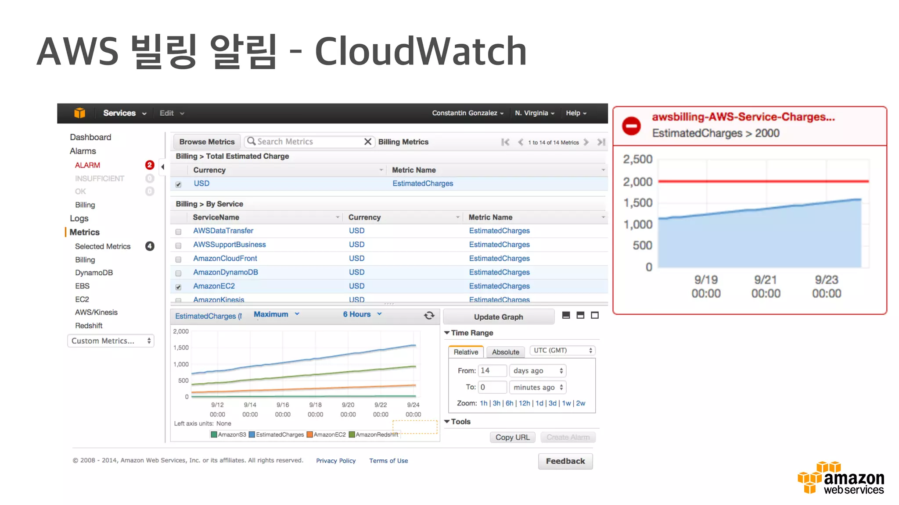Open the days ago unit dropdown
899x505 pixels.
pyautogui.click(x=538, y=370)
